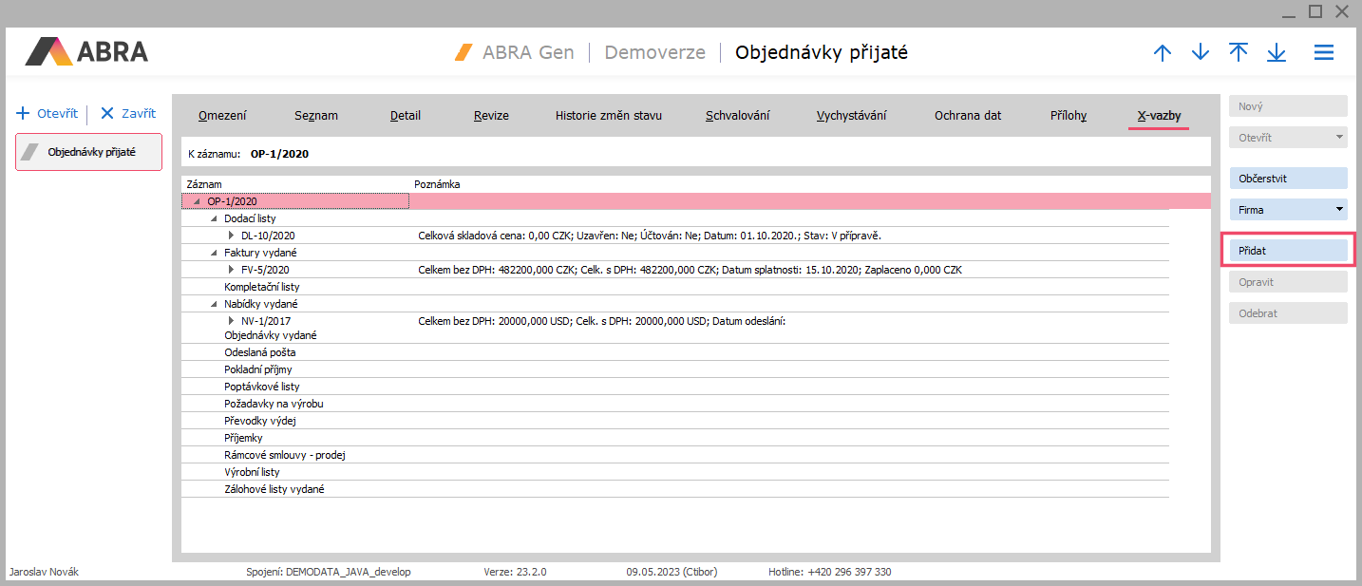Click the Zavřít X icon
Viewport: 1362px width, 586px height.
point(107,113)
